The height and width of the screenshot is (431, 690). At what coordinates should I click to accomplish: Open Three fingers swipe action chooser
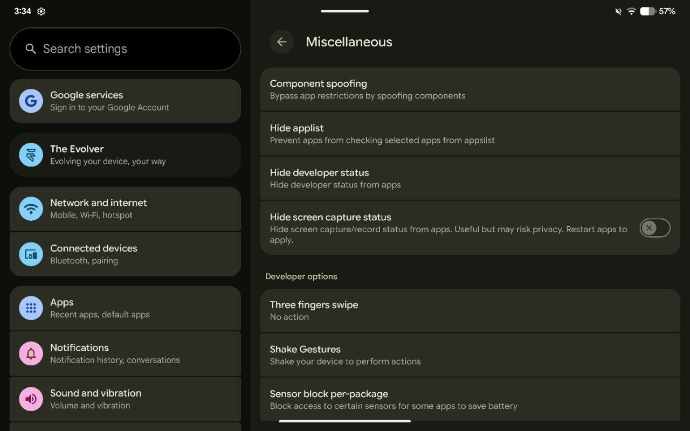469,310
